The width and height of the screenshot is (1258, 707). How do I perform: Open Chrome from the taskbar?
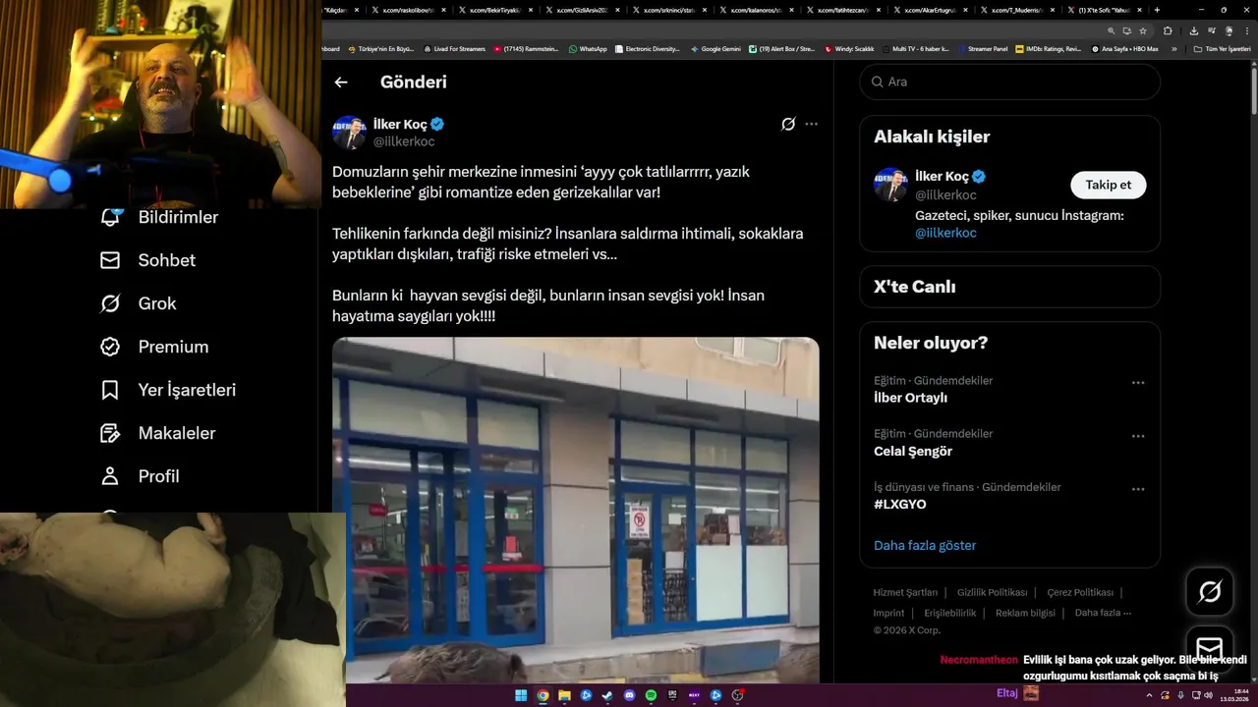[x=543, y=695]
